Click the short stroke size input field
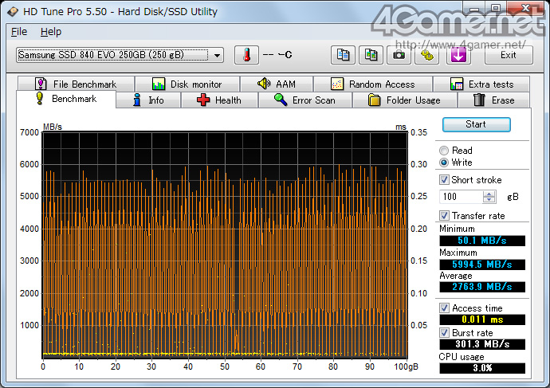The image size is (550, 388). coord(461,197)
